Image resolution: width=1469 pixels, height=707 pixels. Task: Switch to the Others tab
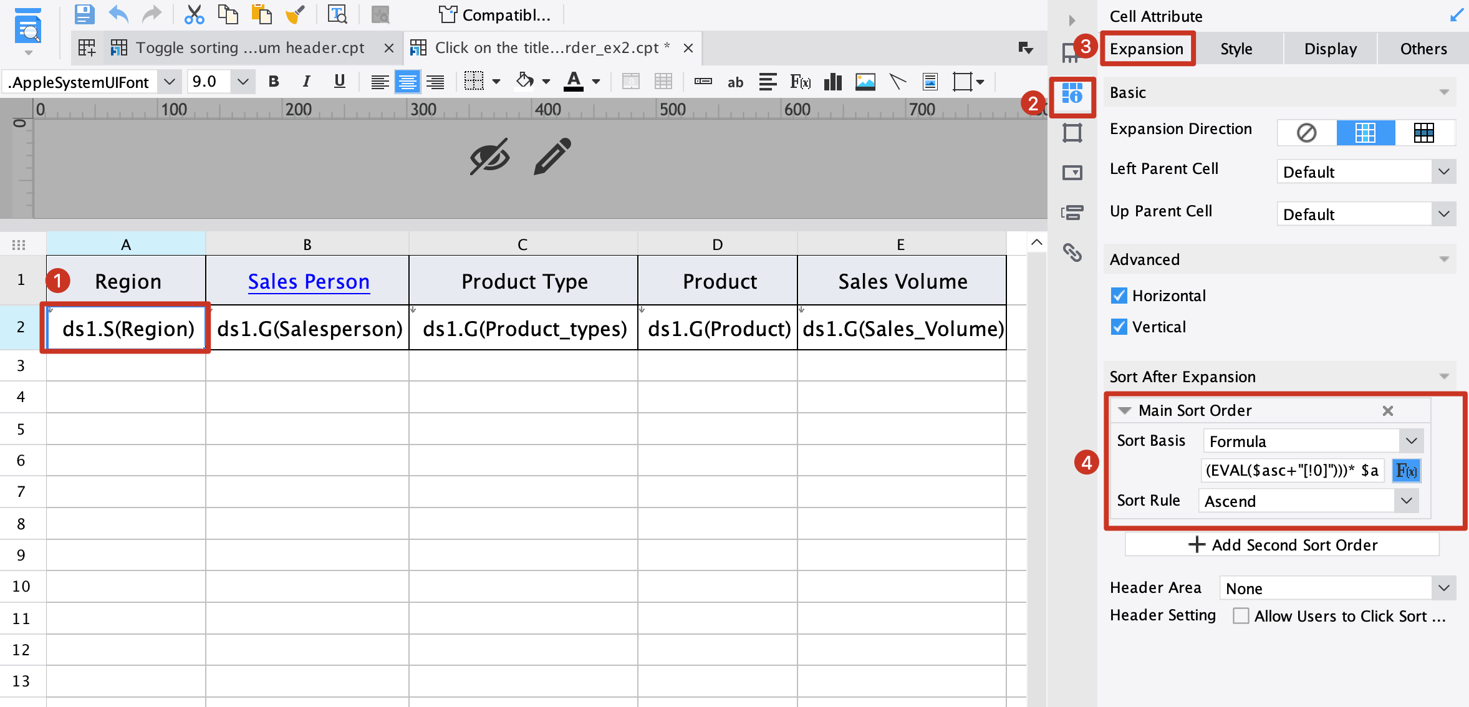click(x=1423, y=49)
